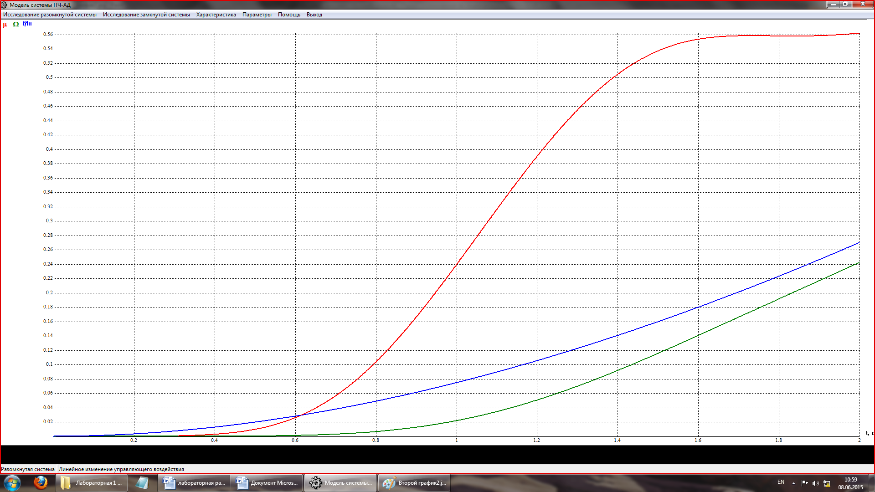Click the Модель системы ПЧ-АД title text
Viewport: 875px width, 492px height.
pos(40,5)
